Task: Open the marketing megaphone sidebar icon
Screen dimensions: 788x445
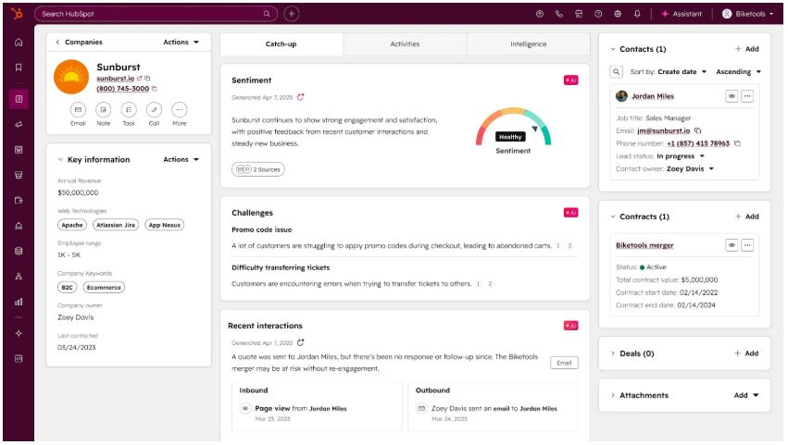Action: coord(19,125)
